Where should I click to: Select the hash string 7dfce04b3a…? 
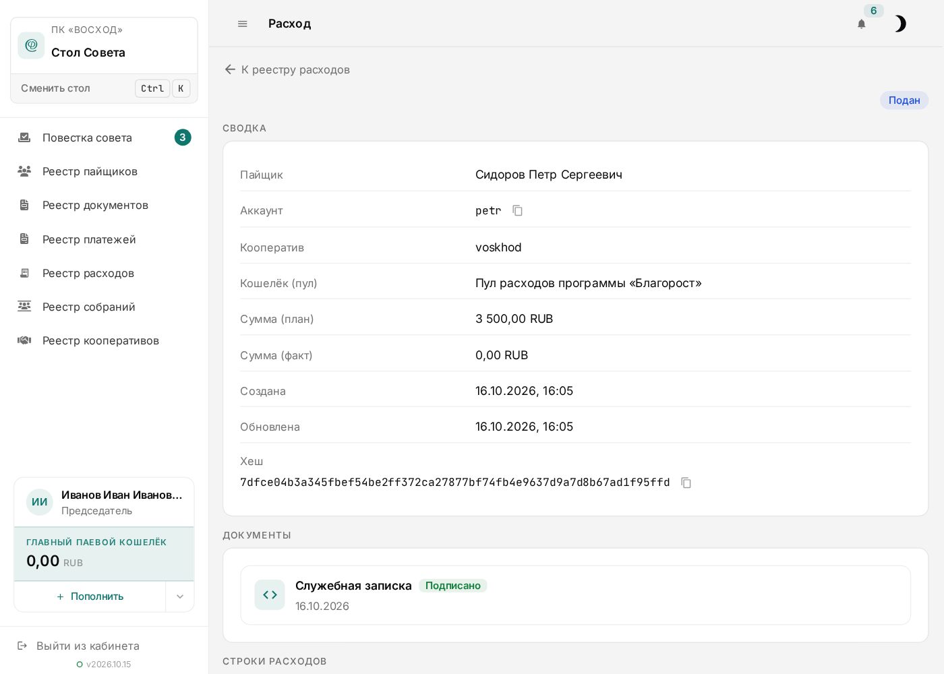click(455, 483)
